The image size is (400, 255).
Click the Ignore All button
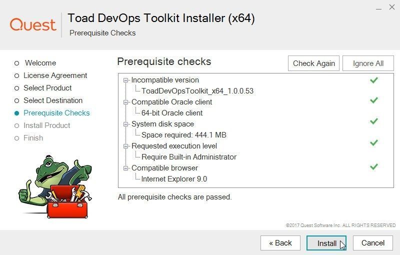[x=368, y=63]
